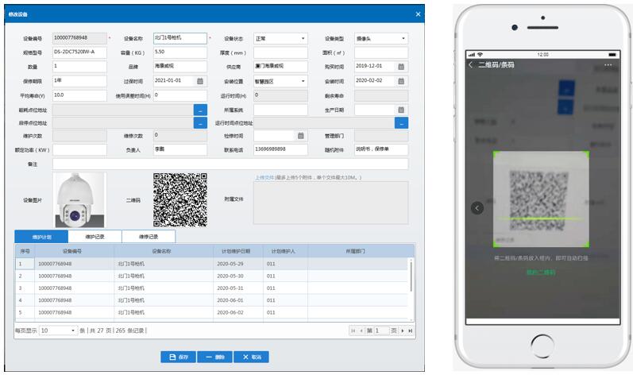This screenshot has width=633, height=375.
Task: Go to first page of table
Action: pos(353,331)
